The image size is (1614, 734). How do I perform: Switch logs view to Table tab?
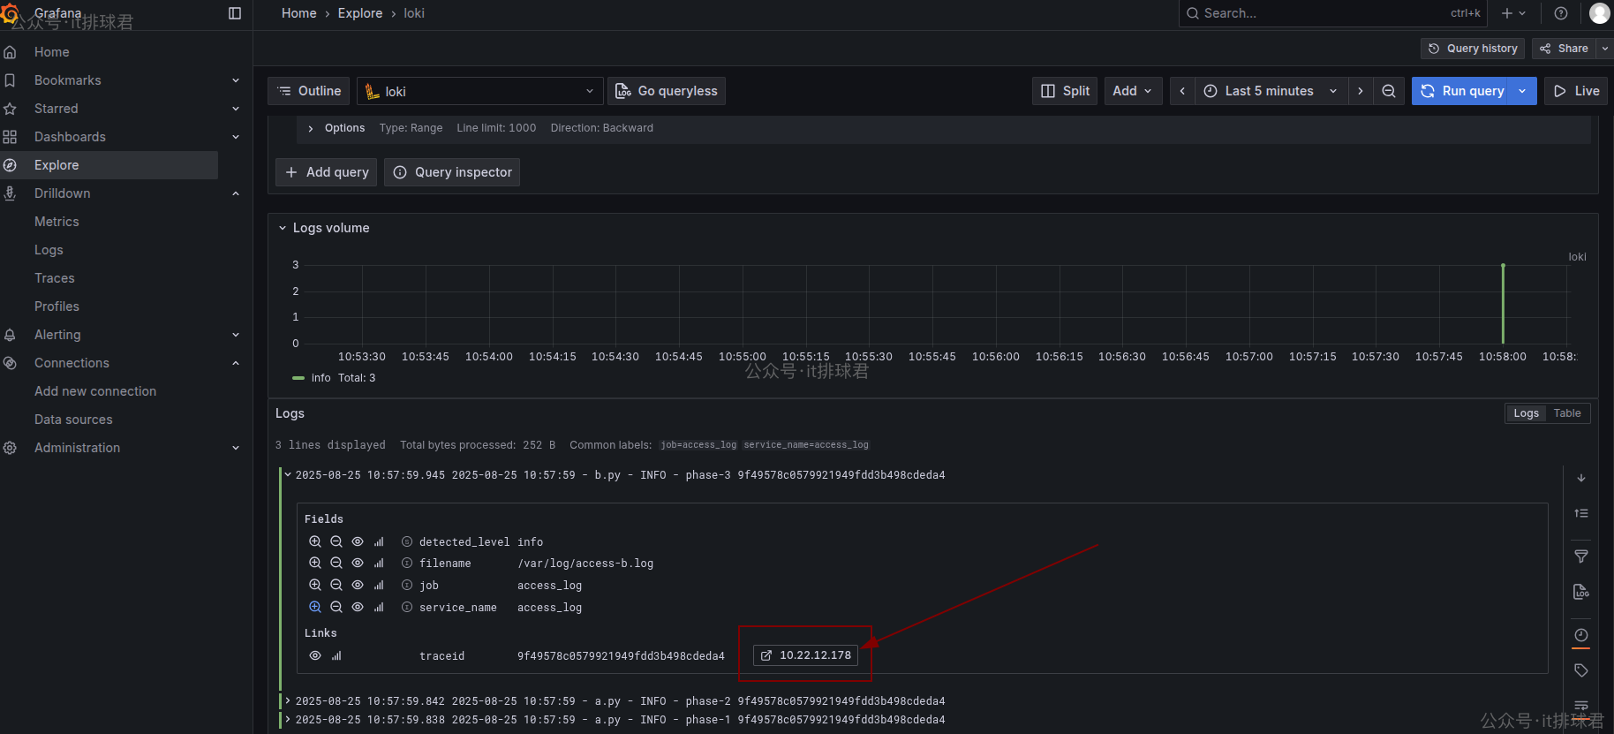pyautogui.click(x=1567, y=413)
